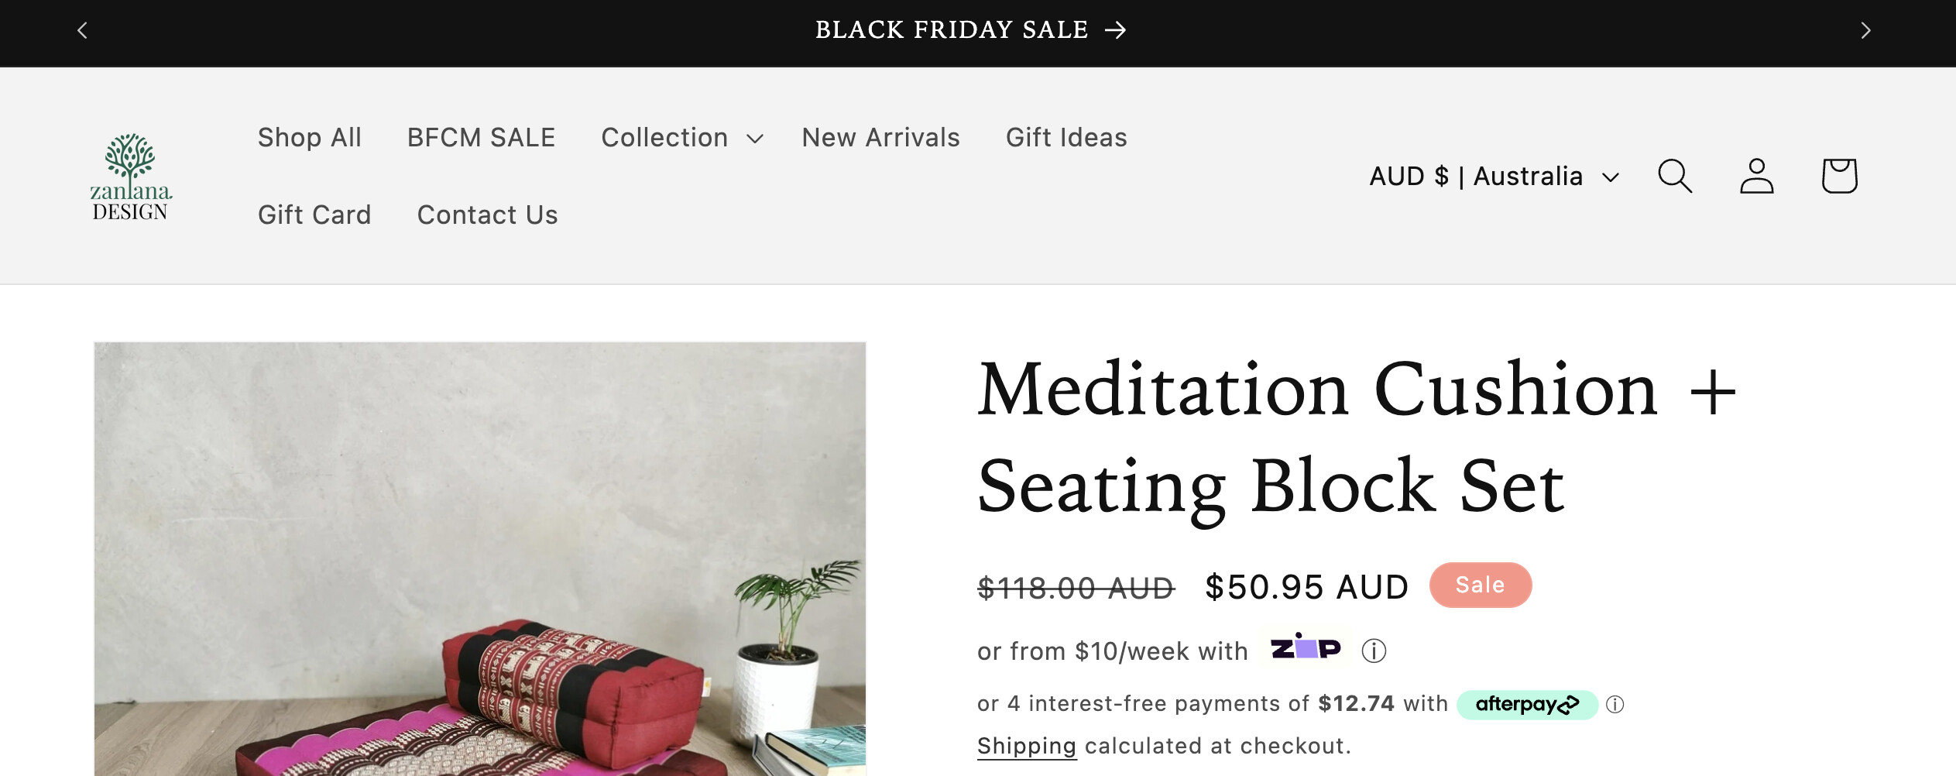Go to BFCM SALE page
The width and height of the screenshot is (1956, 776).
tap(481, 138)
